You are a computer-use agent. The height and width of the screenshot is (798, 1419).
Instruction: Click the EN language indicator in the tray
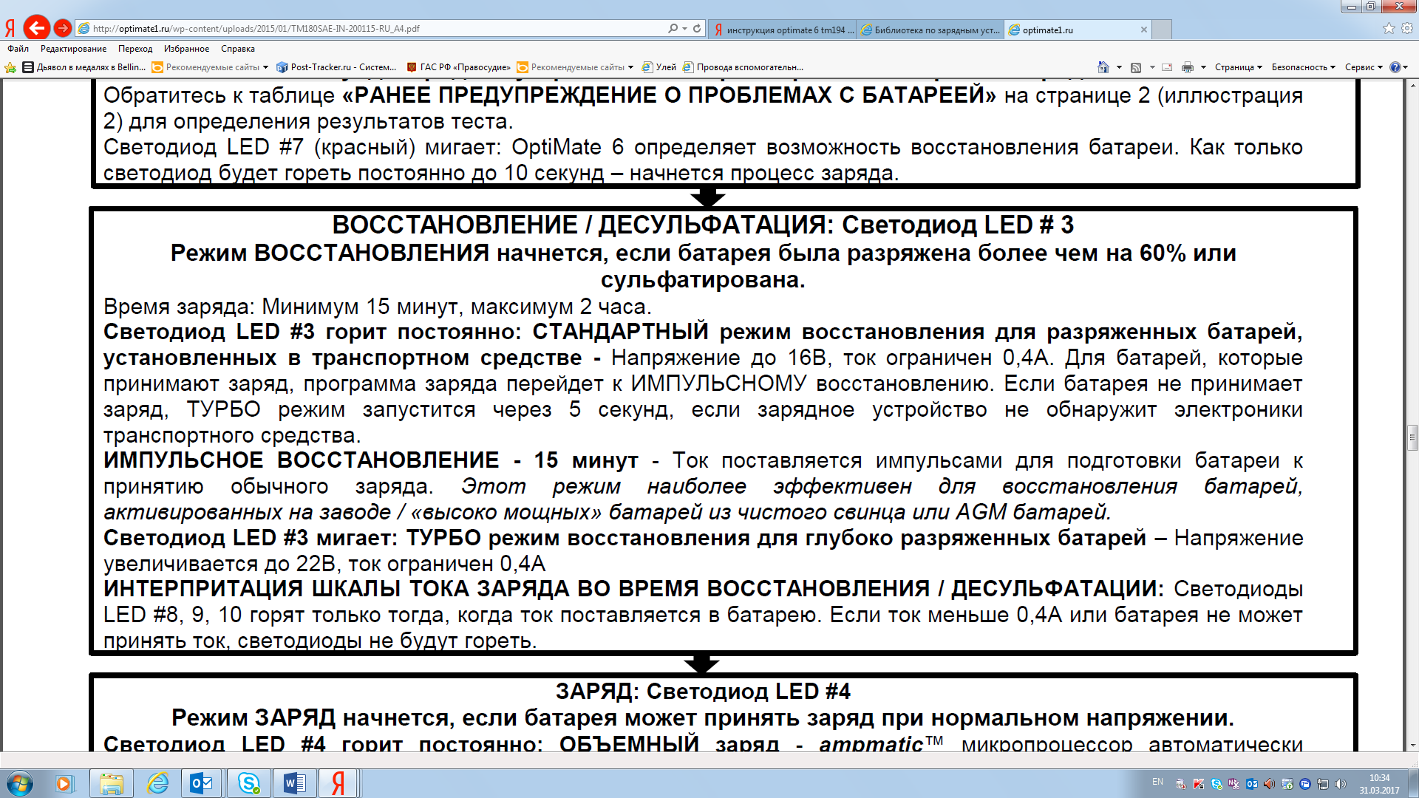coord(1157,782)
